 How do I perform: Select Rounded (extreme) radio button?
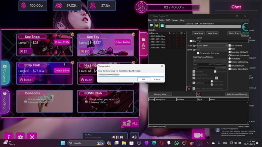pos(230,55)
